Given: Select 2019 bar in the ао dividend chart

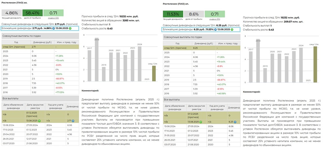Looking at the screenshot, I should click(x=104, y=74).
